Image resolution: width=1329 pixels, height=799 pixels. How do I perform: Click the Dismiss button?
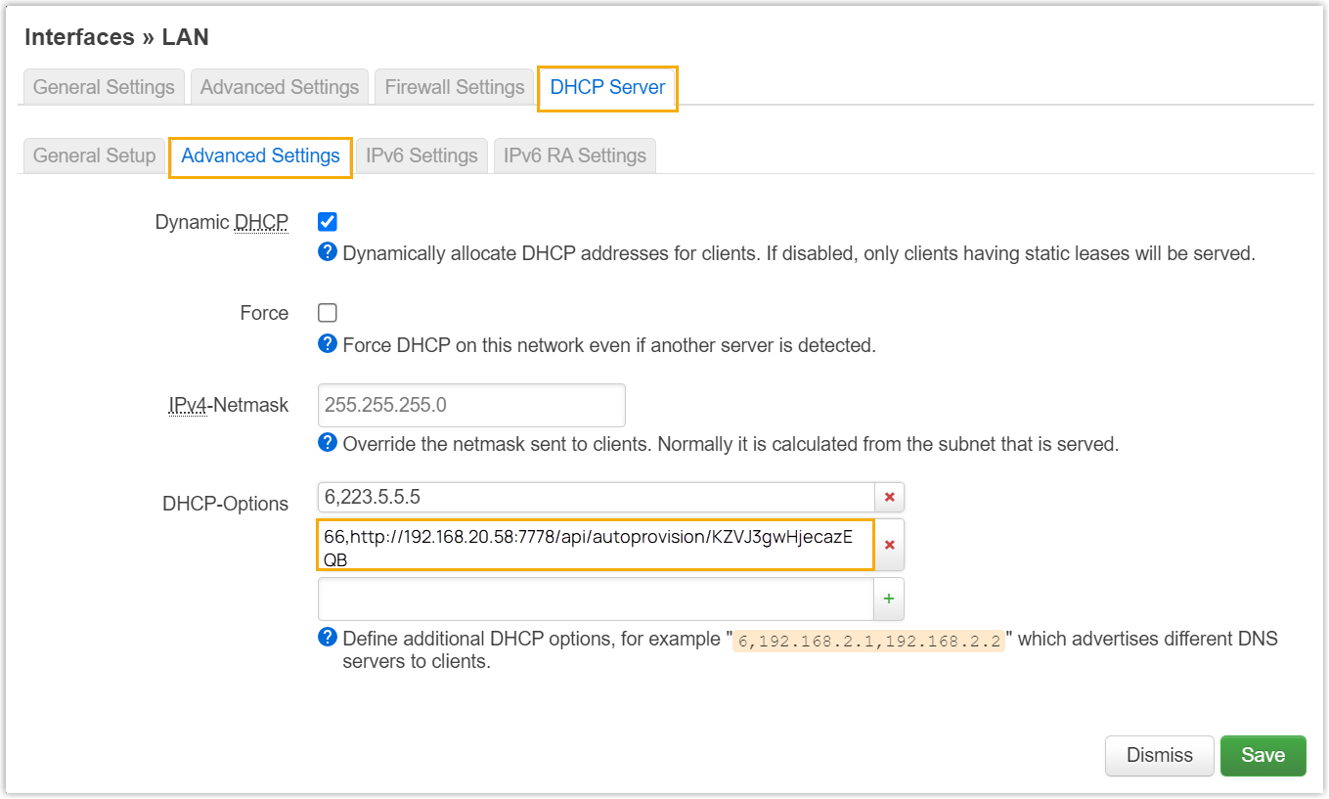click(x=1159, y=755)
